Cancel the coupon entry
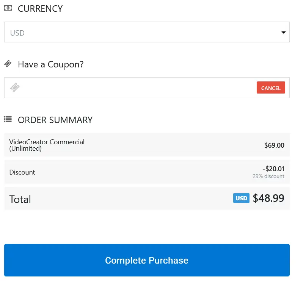This screenshot has height=281, width=306. (x=271, y=87)
